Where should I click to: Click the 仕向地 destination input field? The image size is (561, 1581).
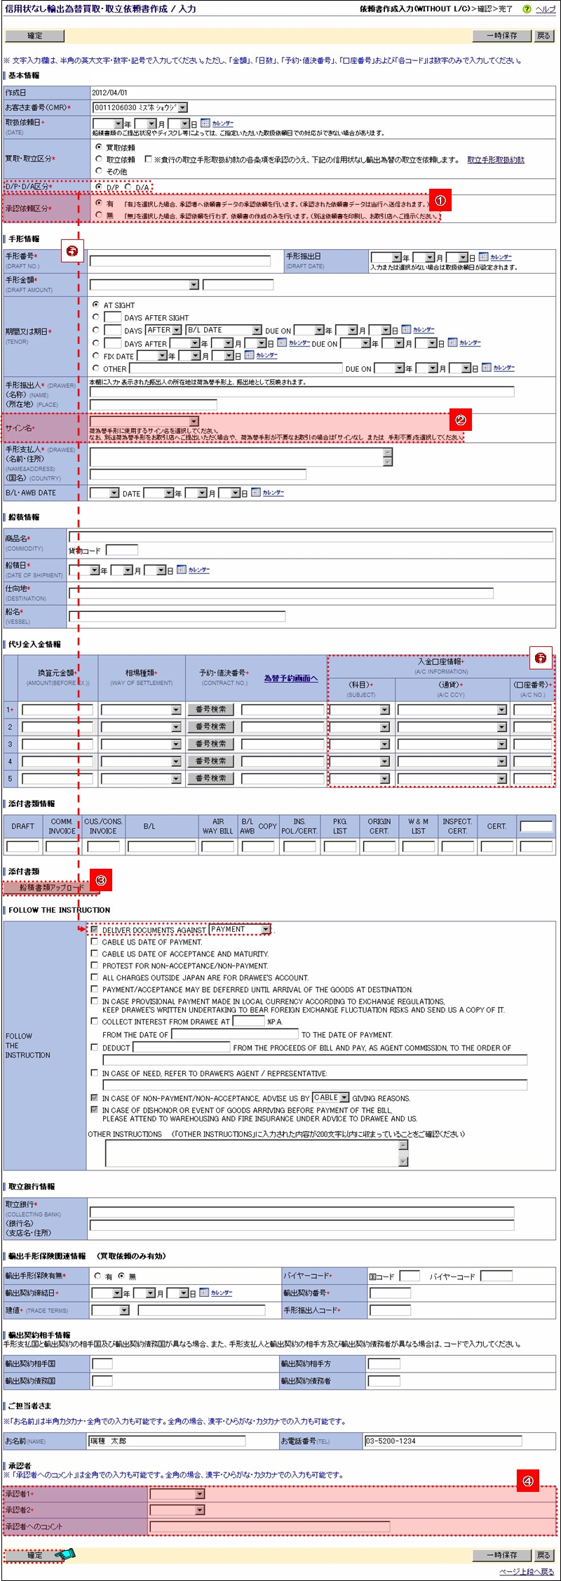281,593
